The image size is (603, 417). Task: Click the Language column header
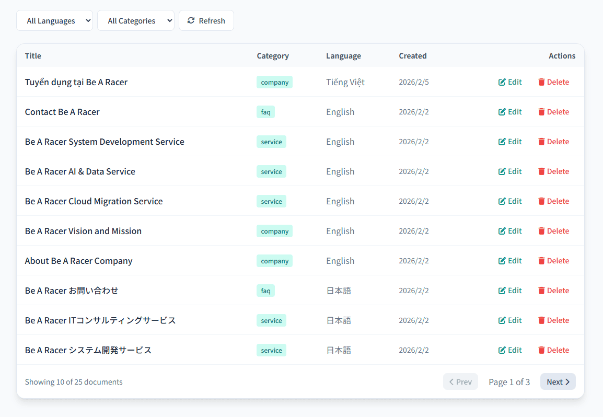point(343,56)
